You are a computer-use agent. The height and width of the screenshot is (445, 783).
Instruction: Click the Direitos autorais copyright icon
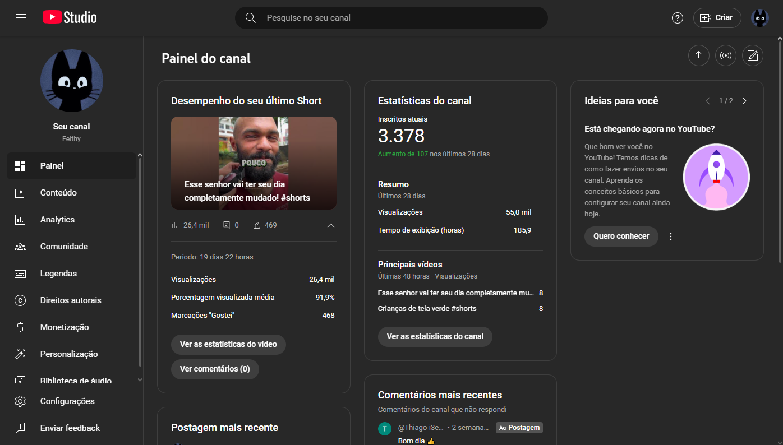(x=20, y=300)
